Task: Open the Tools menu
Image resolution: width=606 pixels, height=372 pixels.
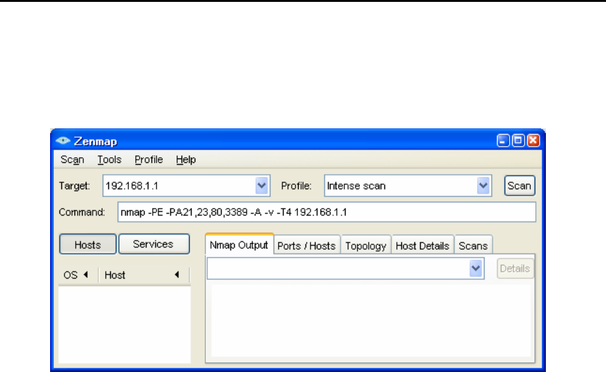Action: click(110, 160)
